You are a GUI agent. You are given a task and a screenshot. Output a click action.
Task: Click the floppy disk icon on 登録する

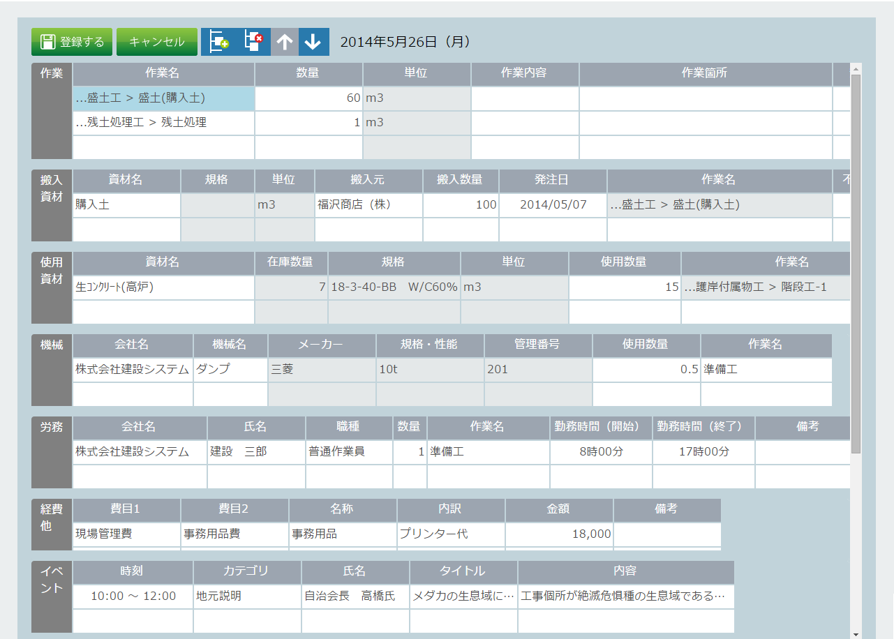47,42
